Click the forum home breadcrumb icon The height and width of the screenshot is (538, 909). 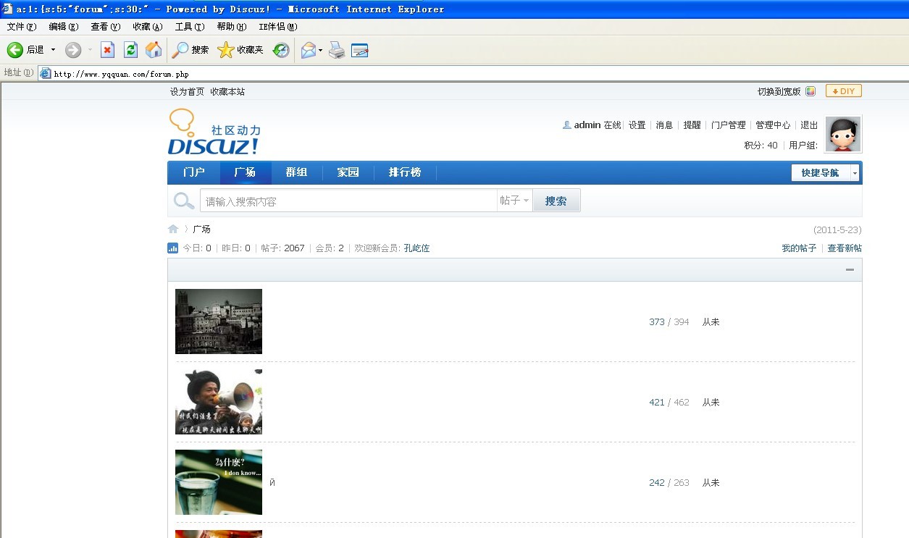coord(173,229)
